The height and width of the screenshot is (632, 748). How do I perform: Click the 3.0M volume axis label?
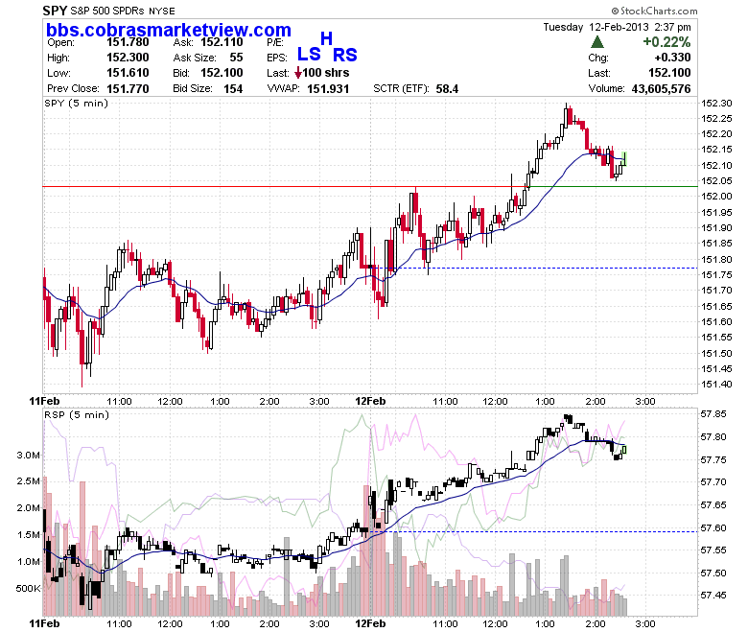pyautogui.click(x=29, y=455)
